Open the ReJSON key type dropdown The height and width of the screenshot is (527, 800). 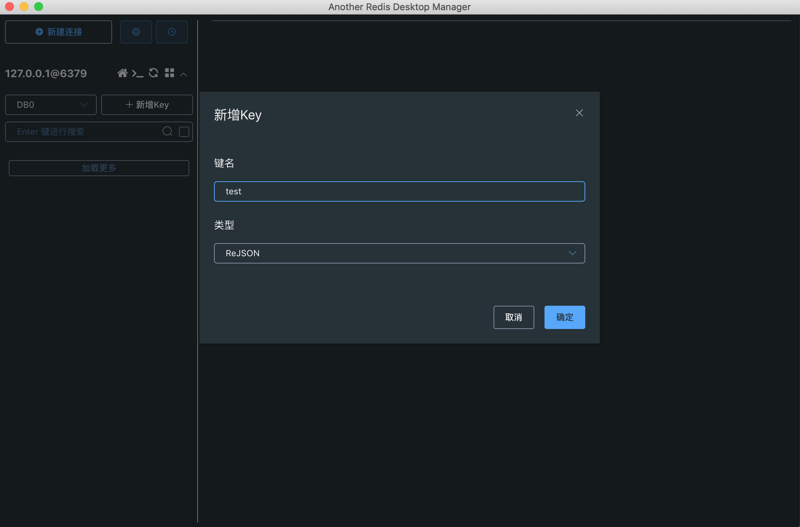399,253
